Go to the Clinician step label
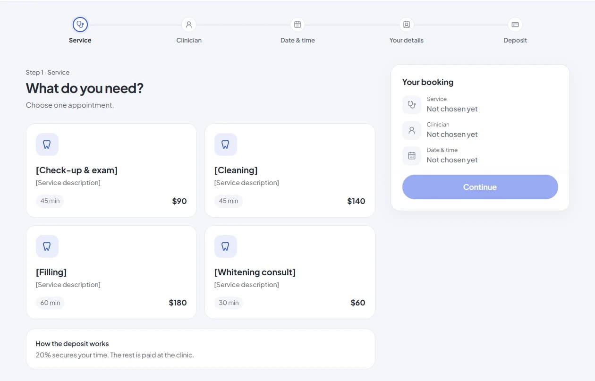This screenshot has height=381, width=595. pos(189,40)
